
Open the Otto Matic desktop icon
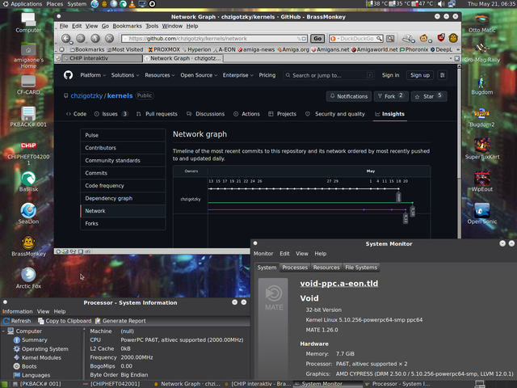pos(481,22)
